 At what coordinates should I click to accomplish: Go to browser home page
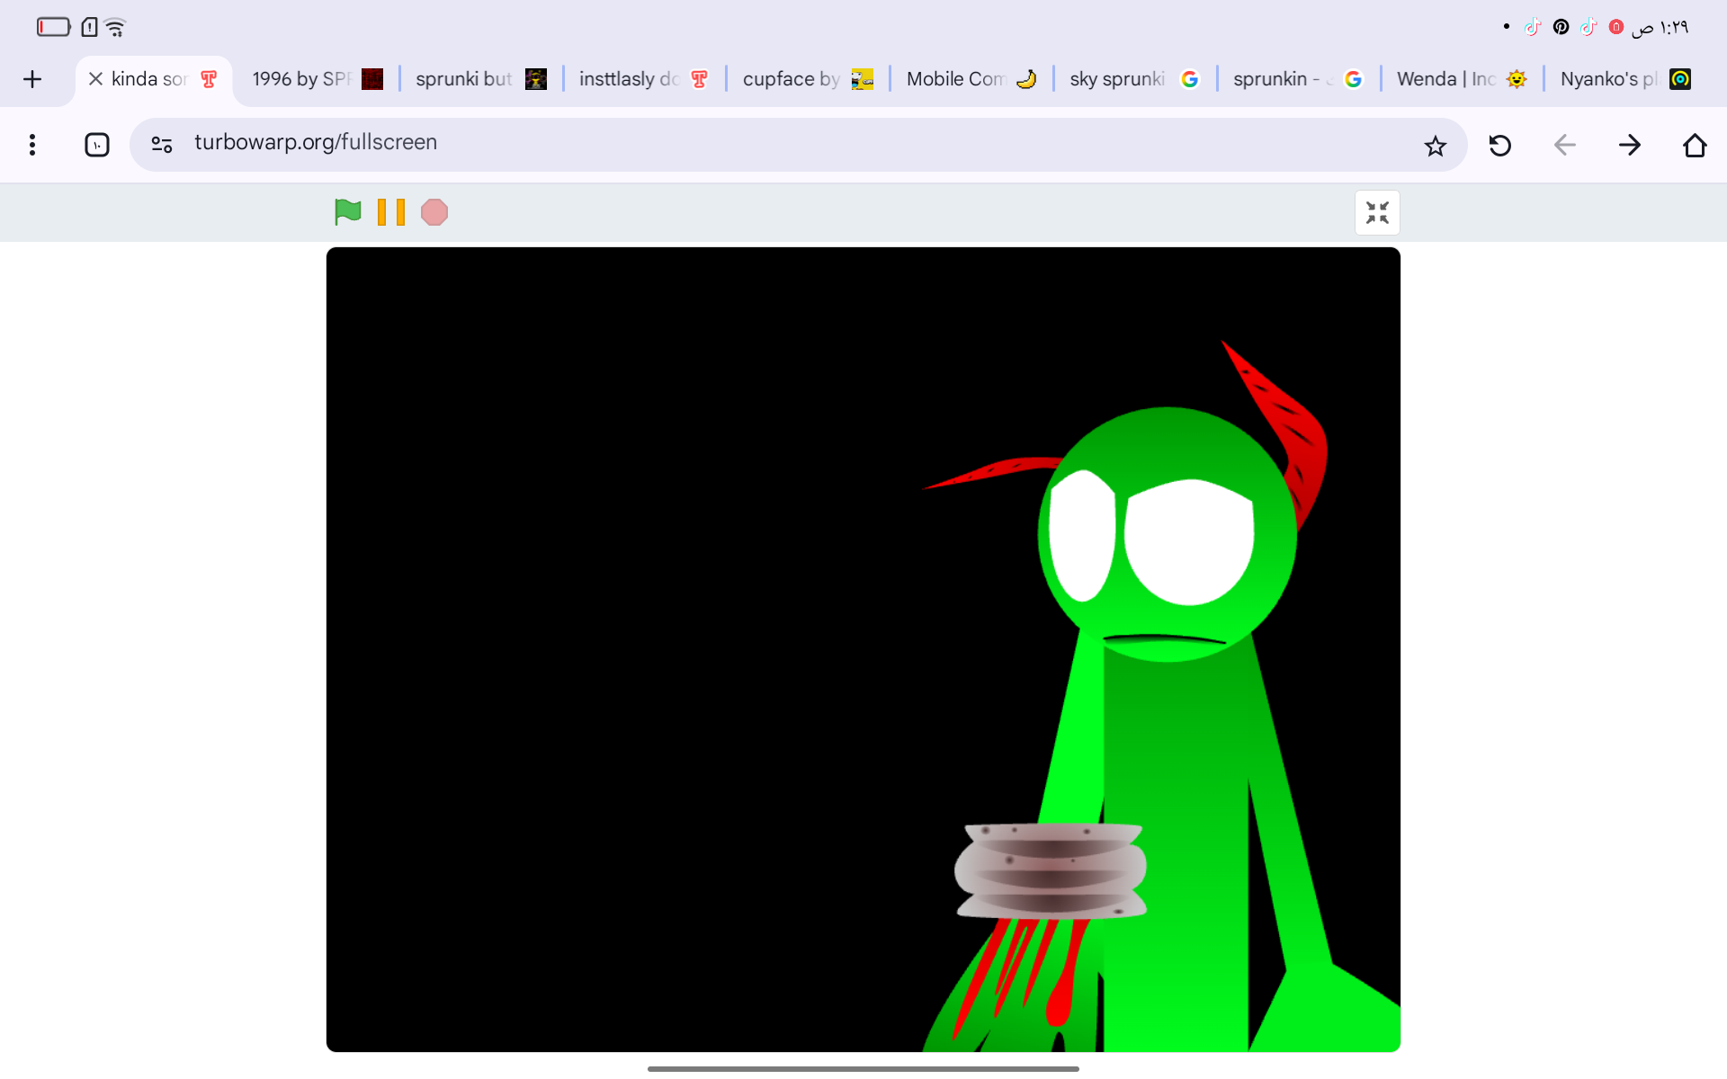pyautogui.click(x=1695, y=146)
